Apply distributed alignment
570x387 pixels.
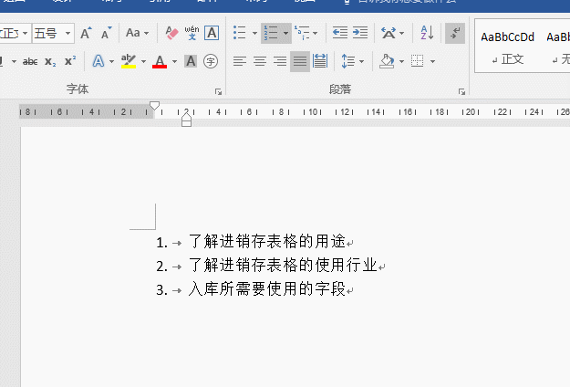320,61
